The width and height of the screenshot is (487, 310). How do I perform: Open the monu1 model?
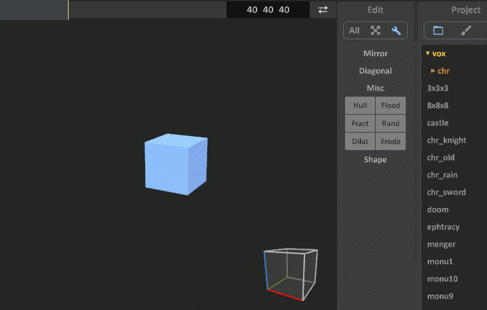click(x=440, y=262)
